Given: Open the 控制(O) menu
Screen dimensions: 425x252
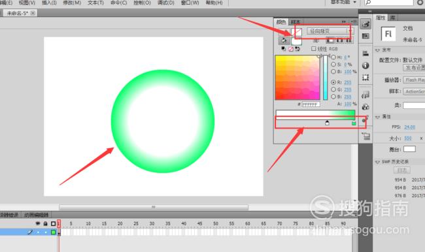Looking at the screenshot, I should click(x=142, y=3).
